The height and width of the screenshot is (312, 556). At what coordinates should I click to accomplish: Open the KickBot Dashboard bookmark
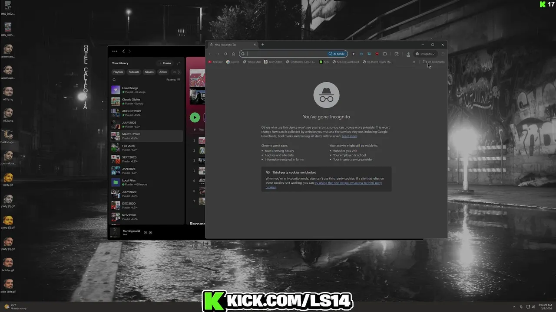pos(346,62)
